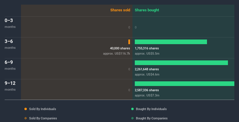Click the orange Sold By Individuals legend dot
239x122 pixels.
26,109
